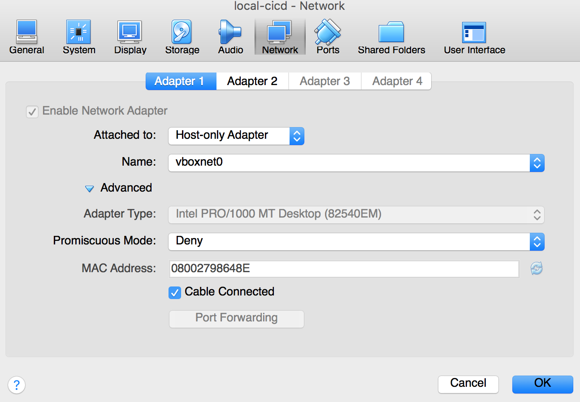Regenerate MAC address with refresh icon
The image size is (580, 402).
click(537, 269)
